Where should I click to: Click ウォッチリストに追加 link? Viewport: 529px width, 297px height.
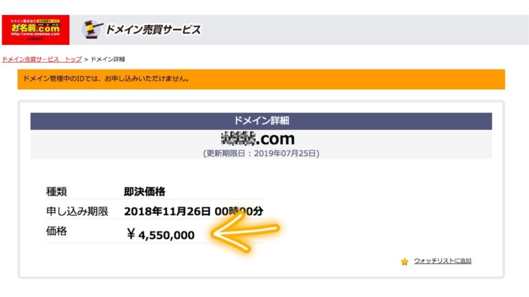442,261
